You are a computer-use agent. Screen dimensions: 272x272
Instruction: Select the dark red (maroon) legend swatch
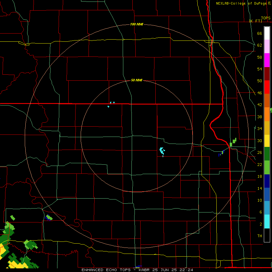pyautogui.click(x=267, y=74)
